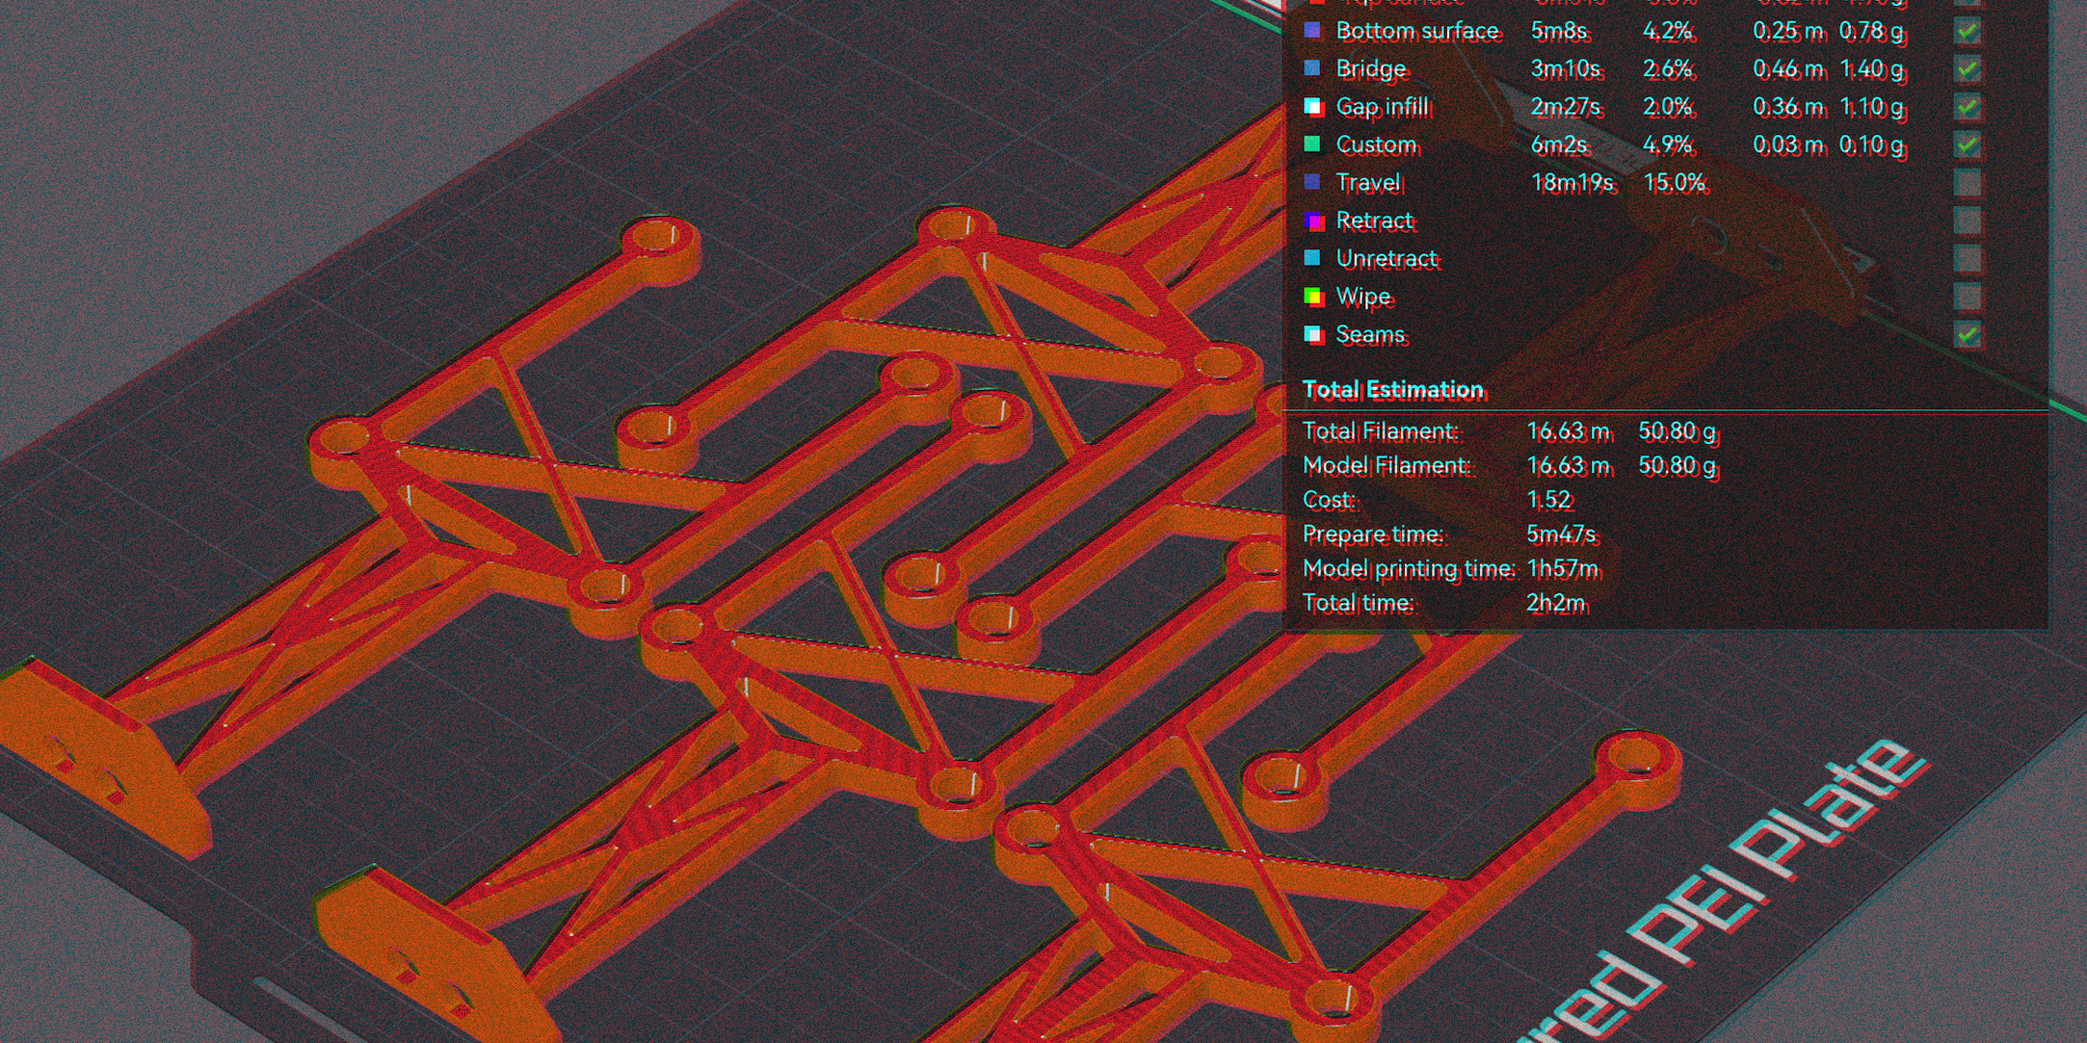Turn on the Wipe visibility checkbox

[1967, 297]
